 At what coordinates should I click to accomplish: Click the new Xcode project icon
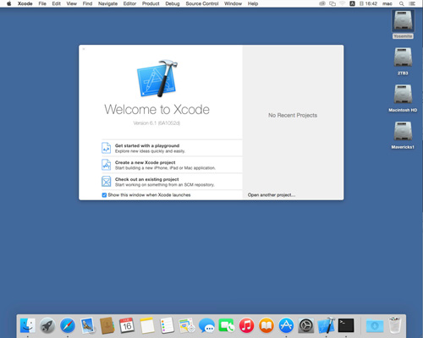pyautogui.click(x=106, y=165)
